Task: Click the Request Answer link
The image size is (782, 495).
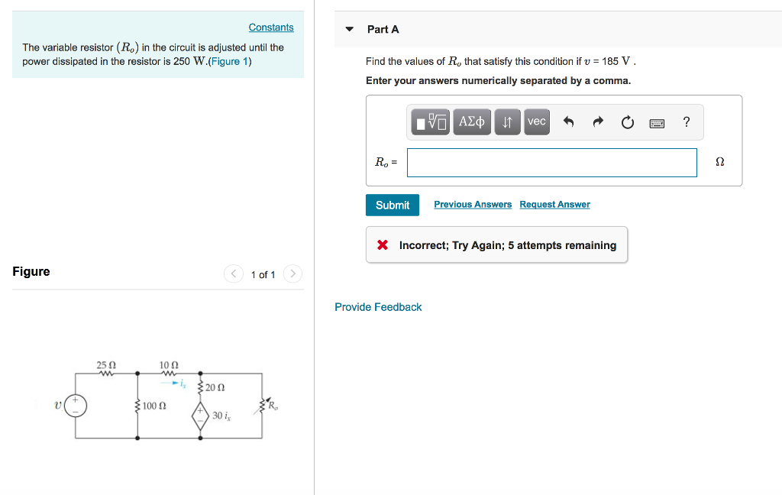Action: click(x=554, y=204)
